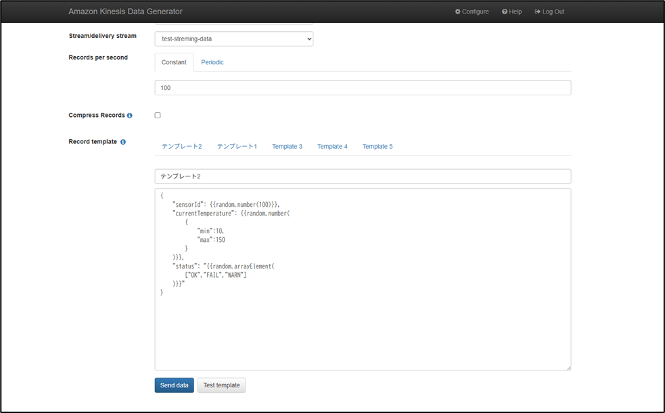
Task: Focus the records per second field showing 100
Action: click(363, 88)
